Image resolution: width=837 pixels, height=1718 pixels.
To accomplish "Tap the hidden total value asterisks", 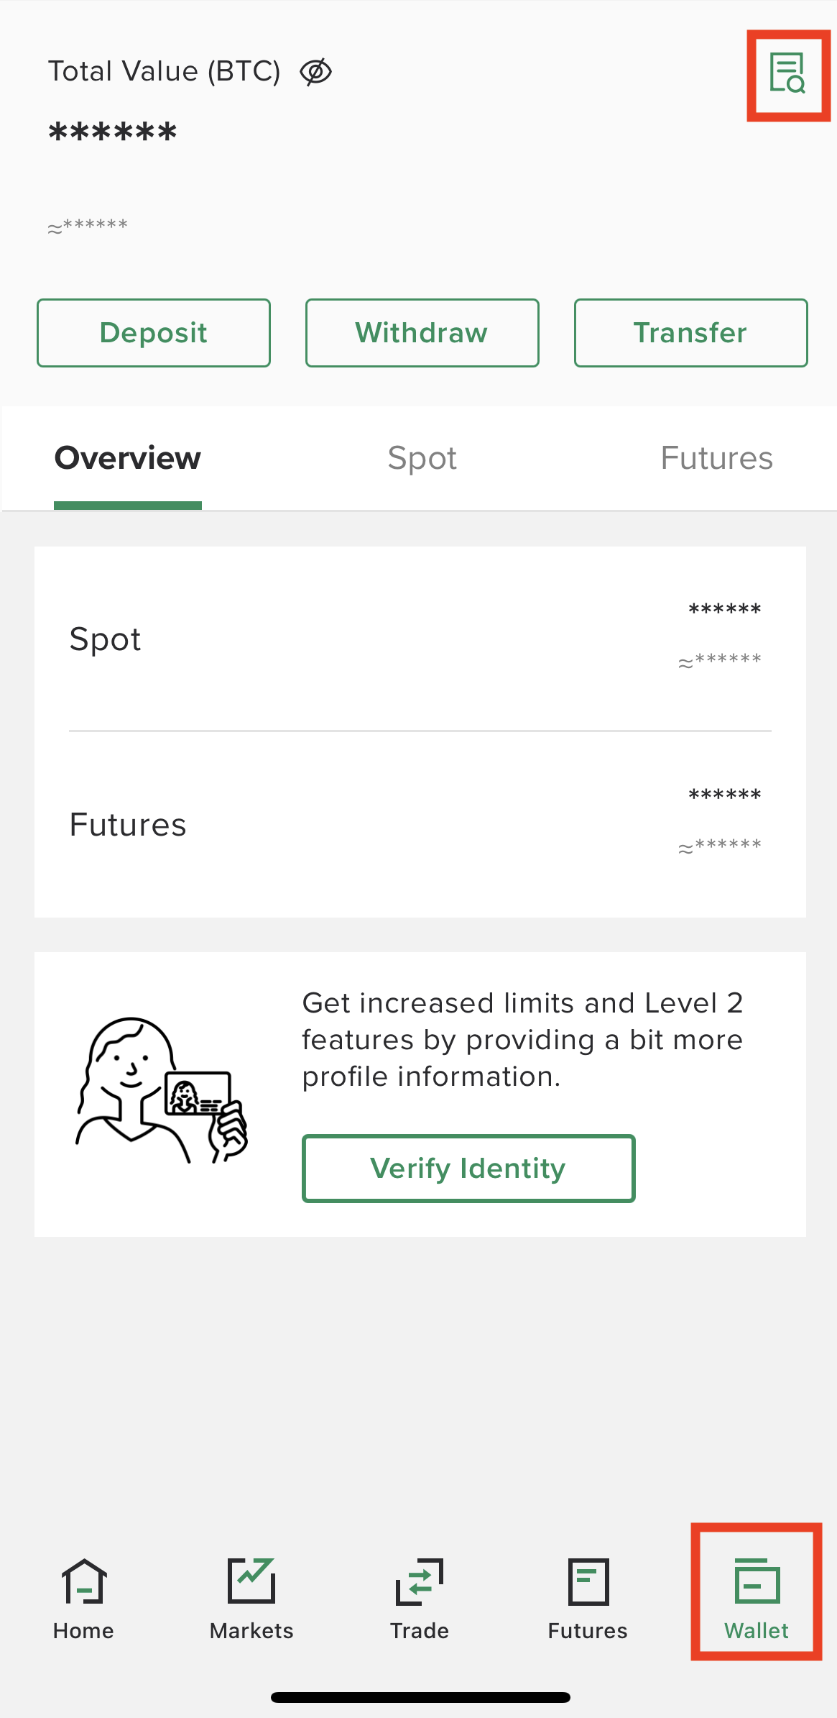I will 113,133.
